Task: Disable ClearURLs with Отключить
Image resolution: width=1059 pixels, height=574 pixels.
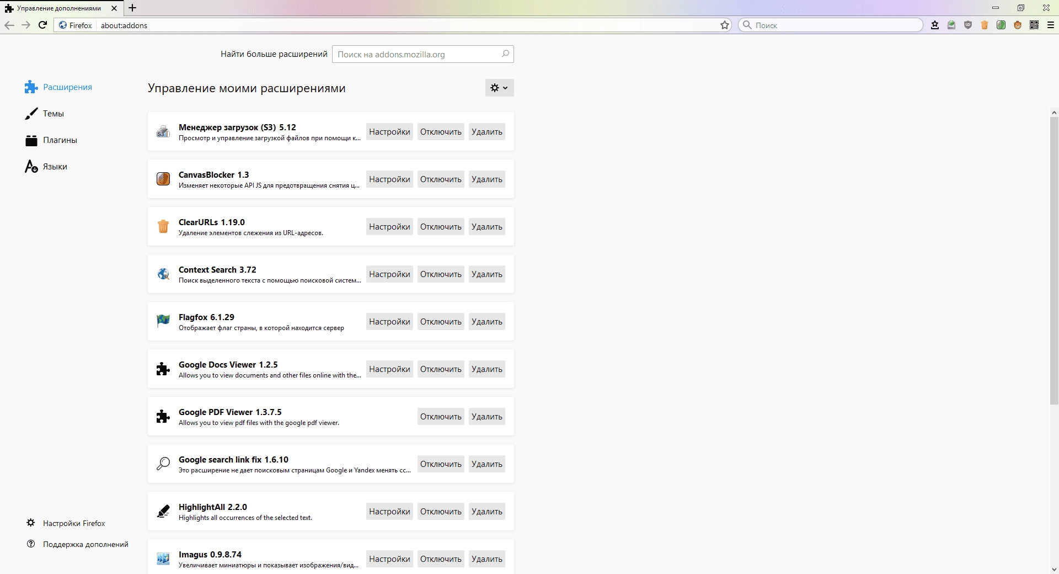Action: [441, 226]
